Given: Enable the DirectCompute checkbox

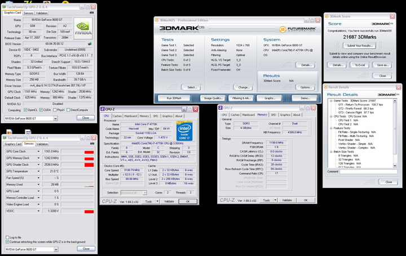Looking at the screenshot, I should point(68,110).
